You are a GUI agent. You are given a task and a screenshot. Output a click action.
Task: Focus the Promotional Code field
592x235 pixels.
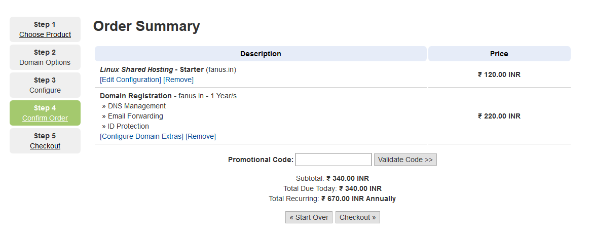pos(334,160)
